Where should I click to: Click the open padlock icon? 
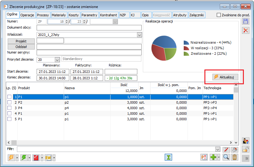point(246,149)
